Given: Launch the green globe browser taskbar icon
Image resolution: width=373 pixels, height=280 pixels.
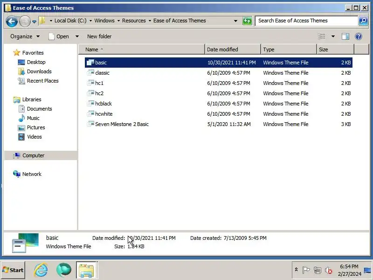Looking at the screenshot, I should [x=64, y=270].
